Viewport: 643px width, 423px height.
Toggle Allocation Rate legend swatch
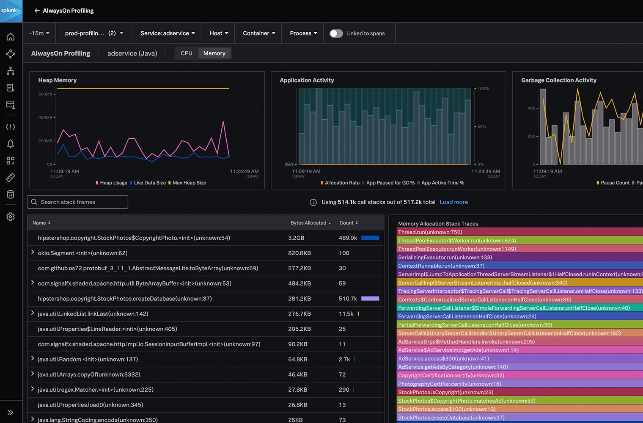322,183
